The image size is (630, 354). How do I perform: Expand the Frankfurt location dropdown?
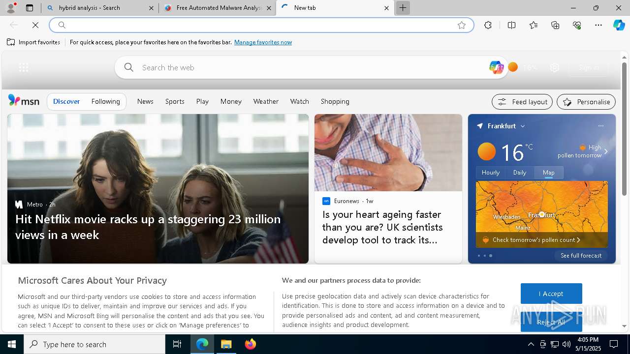523,126
